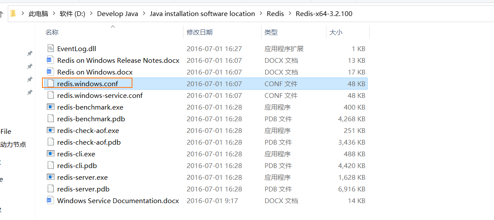Select redis.windows-service.conf file name
The width and height of the screenshot is (494, 220).
[100, 96]
